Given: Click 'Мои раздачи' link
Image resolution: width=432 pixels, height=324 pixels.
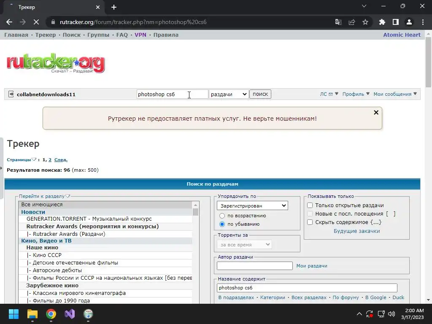Looking at the screenshot, I should (312, 266).
